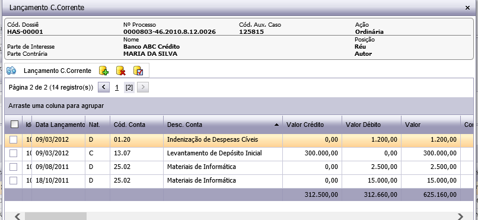
Task: Click the current page [2] indicator
Action: pyautogui.click(x=129, y=87)
